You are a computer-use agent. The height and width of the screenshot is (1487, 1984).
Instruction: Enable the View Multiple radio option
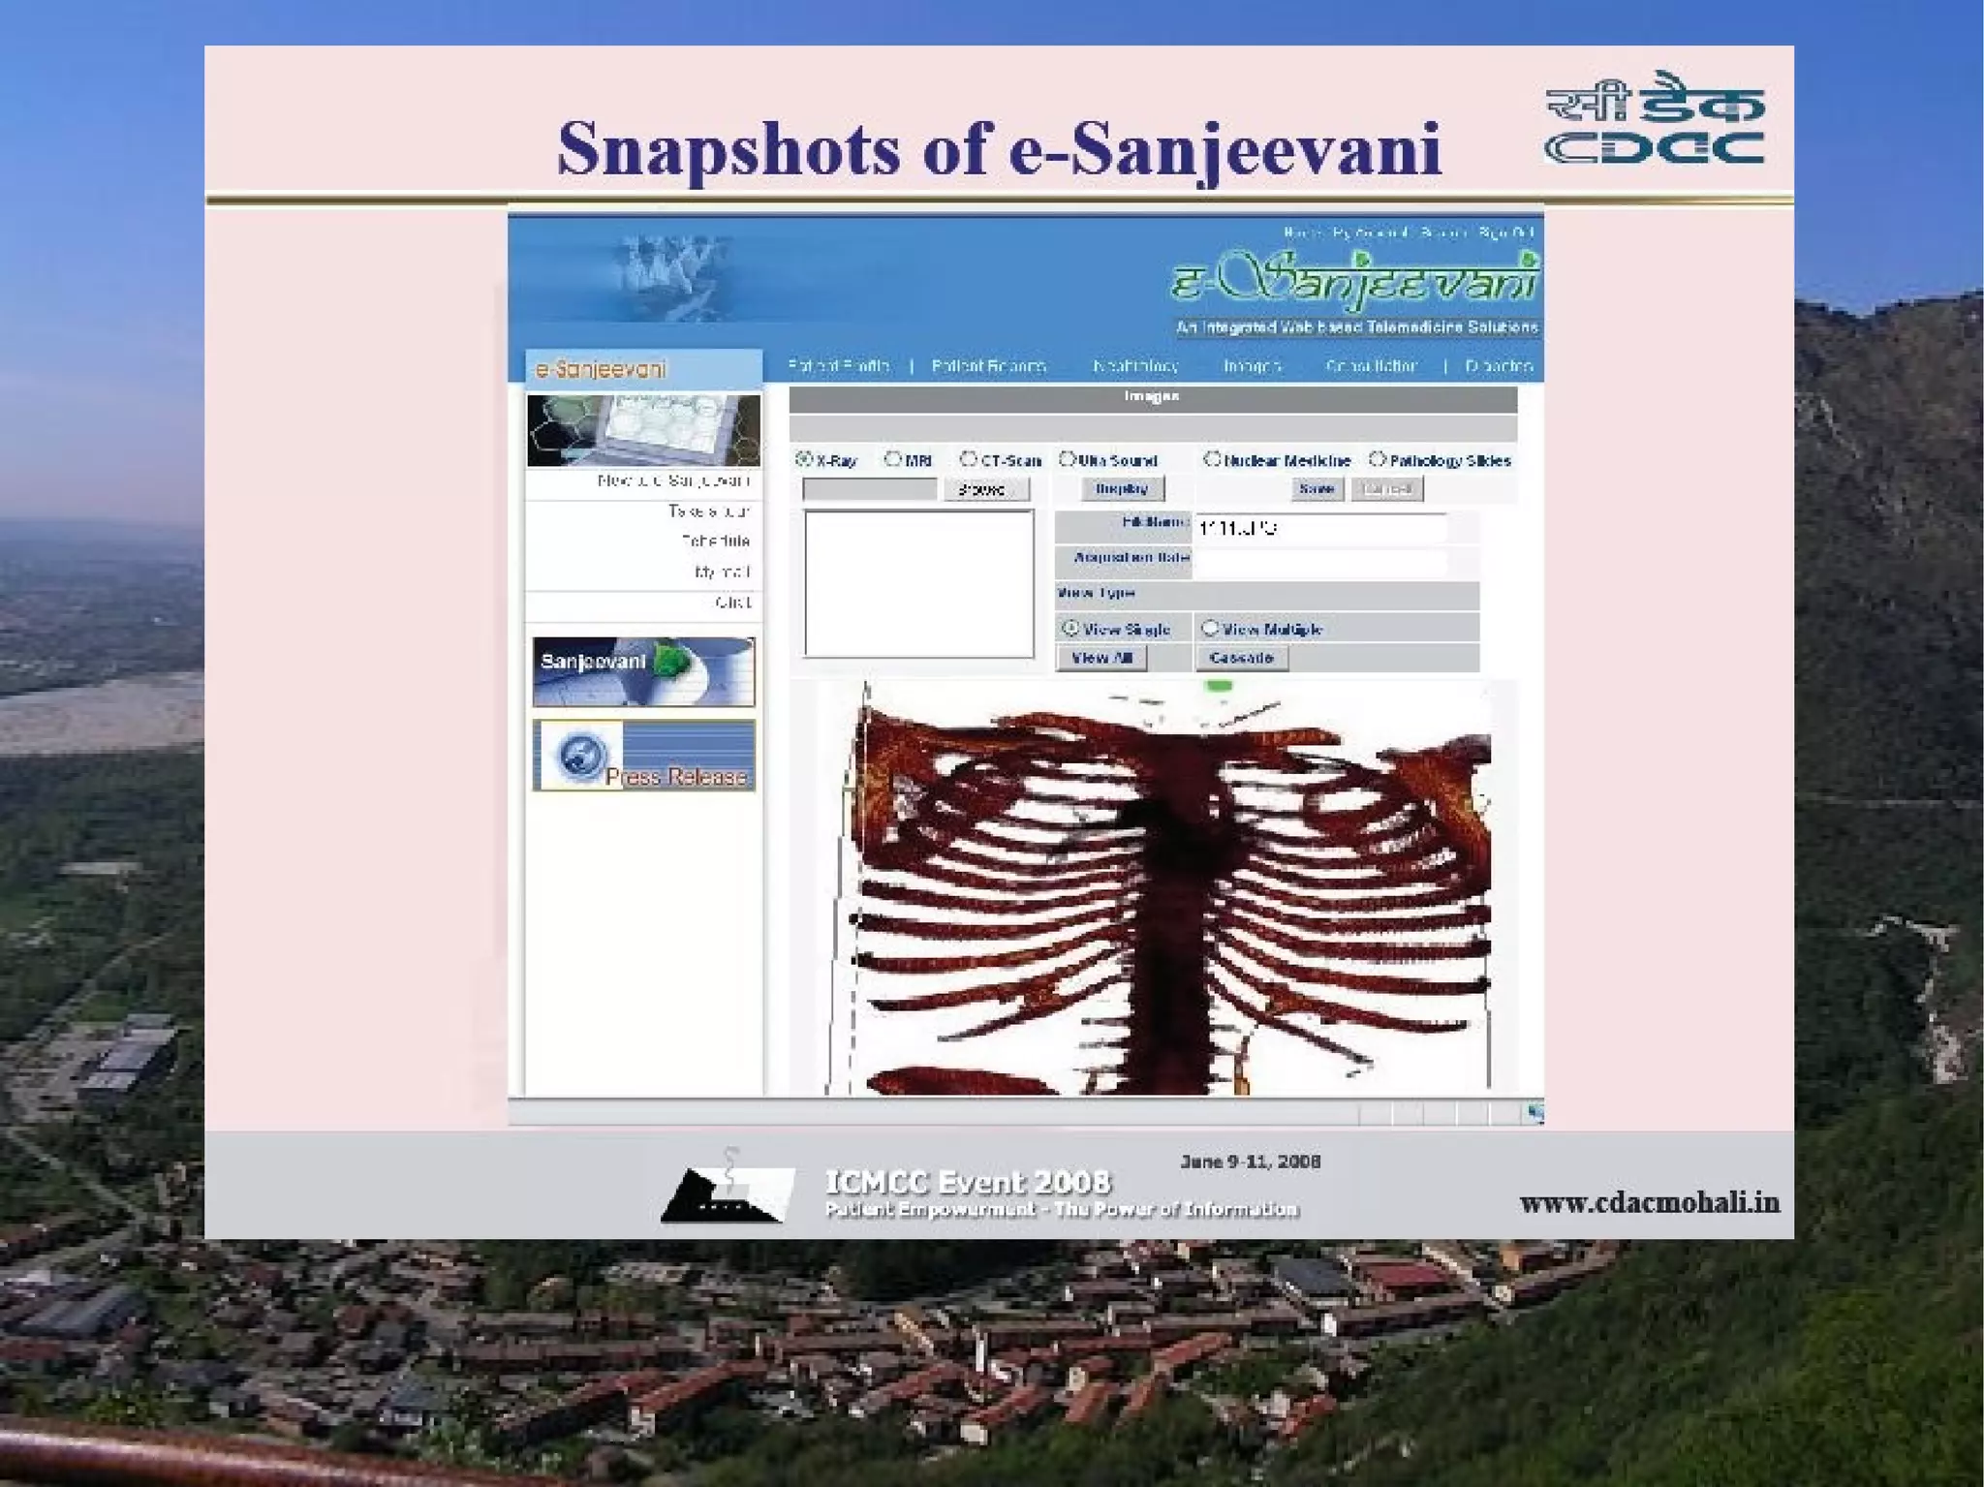click(1209, 628)
